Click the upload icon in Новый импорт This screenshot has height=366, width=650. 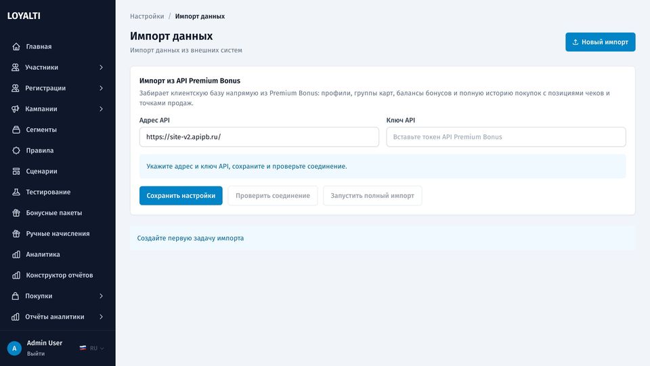[576, 42]
